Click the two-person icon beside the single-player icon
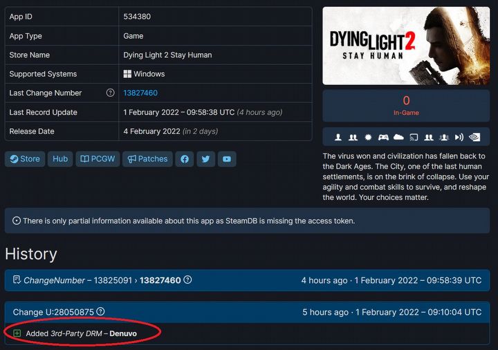498x350 pixels. point(353,137)
